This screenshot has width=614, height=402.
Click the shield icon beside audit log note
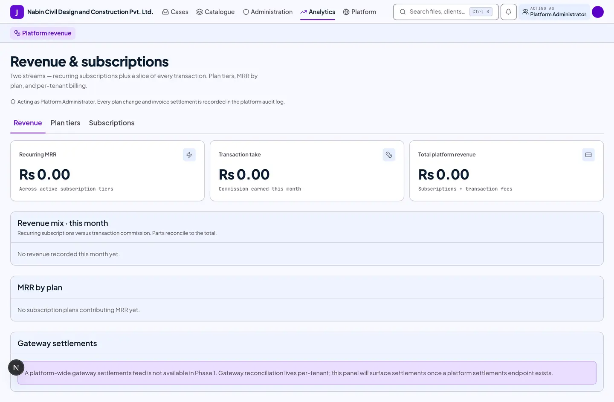(x=13, y=102)
